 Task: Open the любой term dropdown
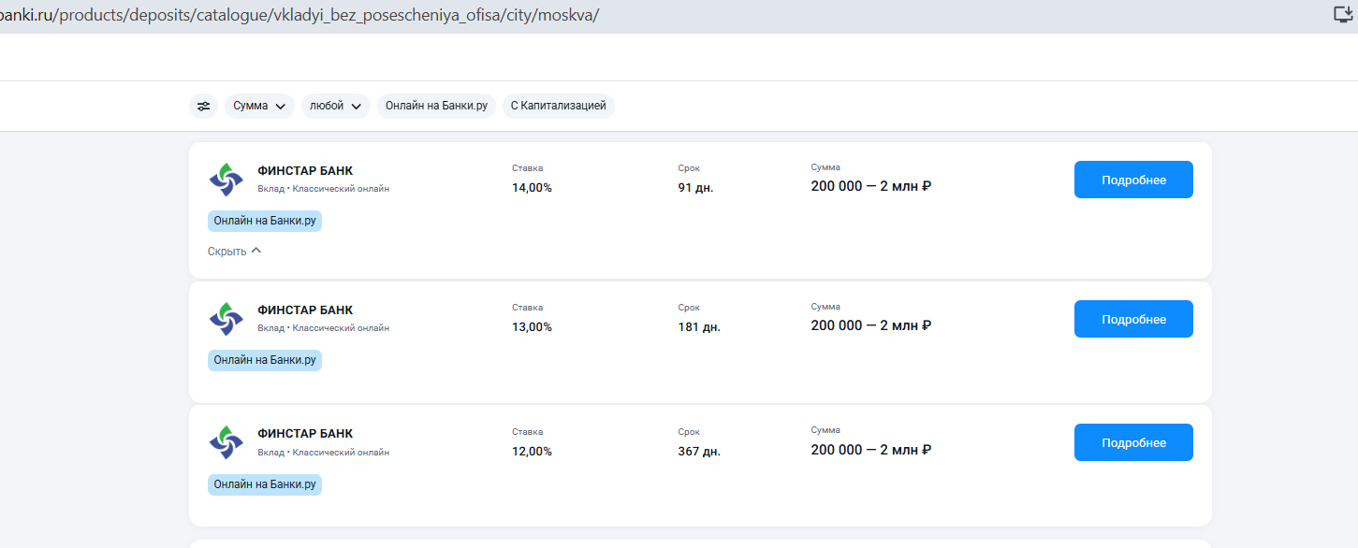(x=335, y=107)
